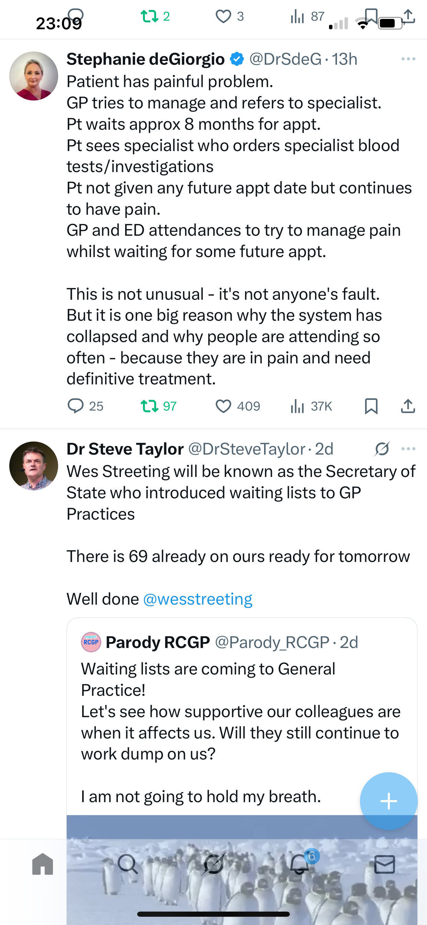
Task: Compose a new post with plus button
Action: [x=388, y=801]
